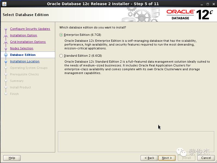Click the Next button
Viewport: 217px width, 163px height.
pos(167,158)
